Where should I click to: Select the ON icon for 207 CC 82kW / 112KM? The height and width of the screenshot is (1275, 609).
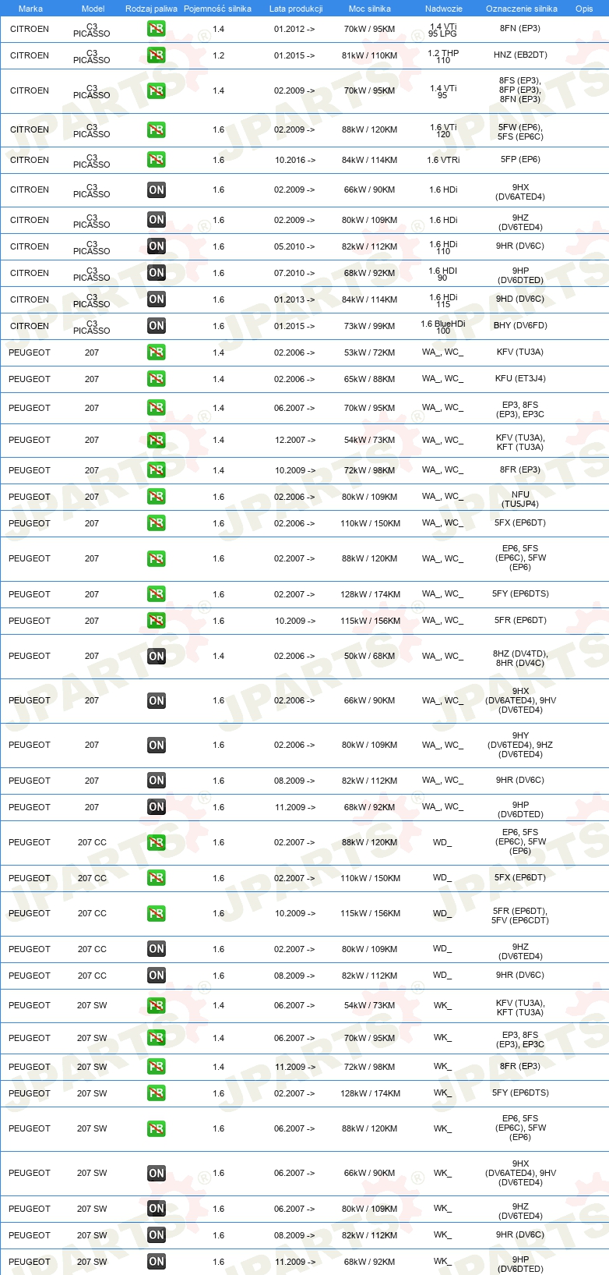[156, 976]
